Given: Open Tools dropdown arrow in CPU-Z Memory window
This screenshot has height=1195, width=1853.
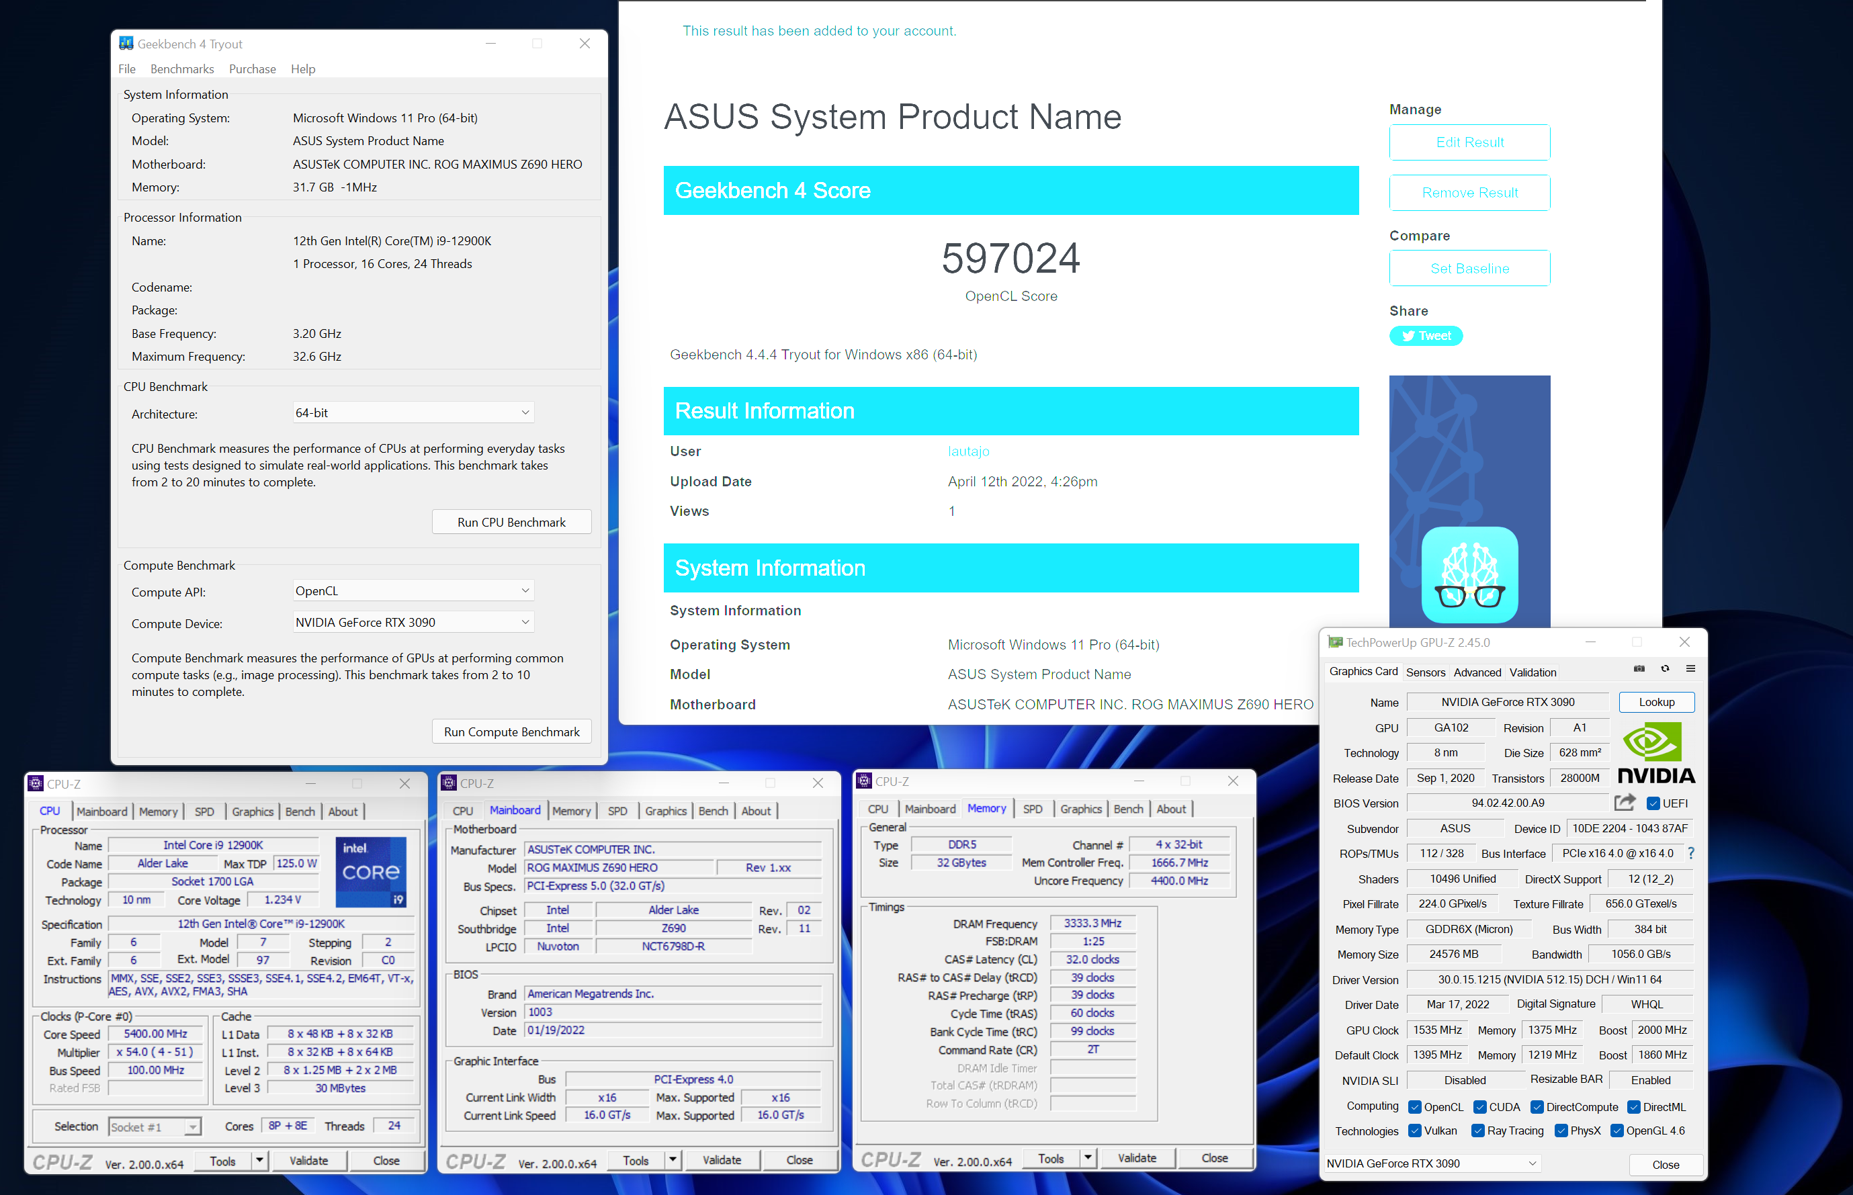Looking at the screenshot, I should coord(1088,1158).
